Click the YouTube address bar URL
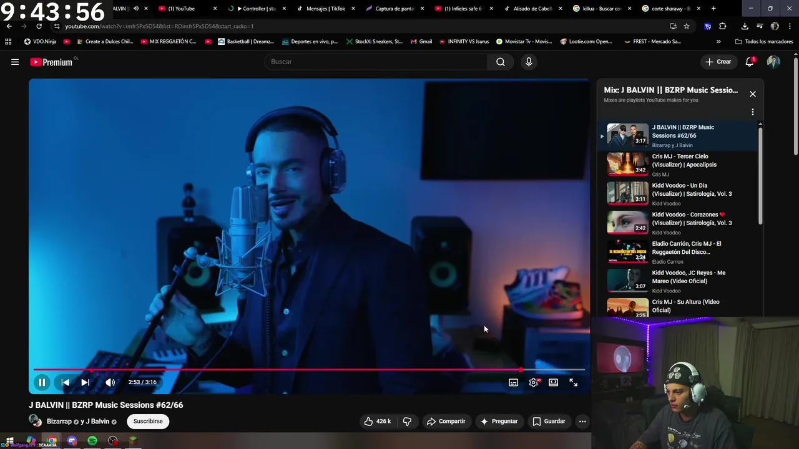The height and width of the screenshot is (449, 799). [159, 26]
